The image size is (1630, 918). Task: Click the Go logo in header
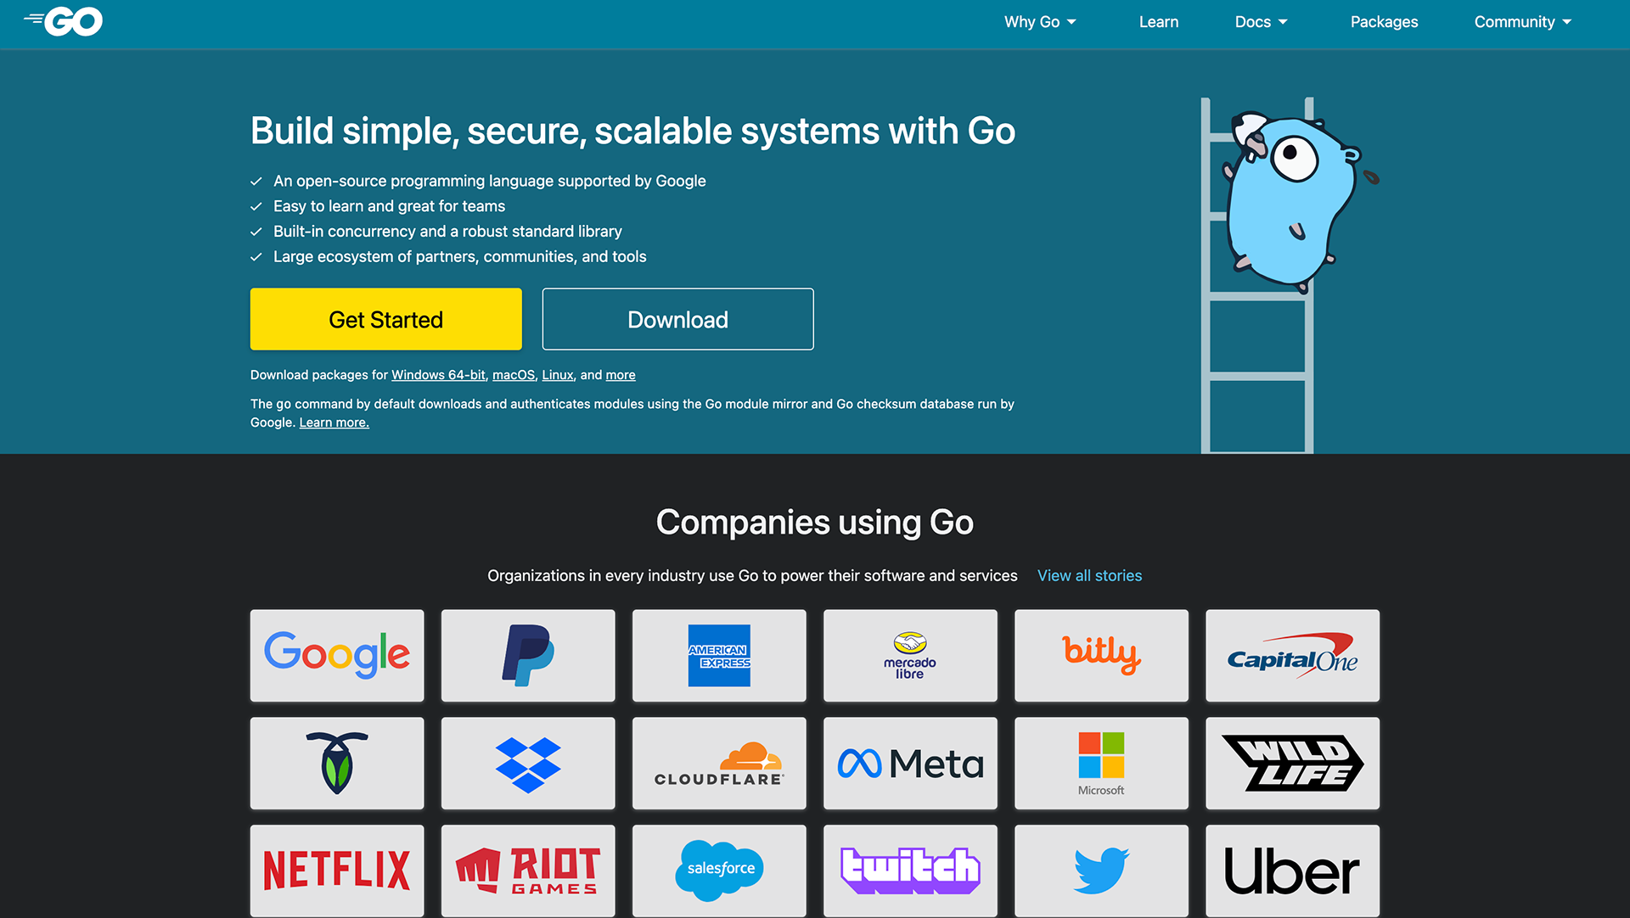tap(64, 21)
